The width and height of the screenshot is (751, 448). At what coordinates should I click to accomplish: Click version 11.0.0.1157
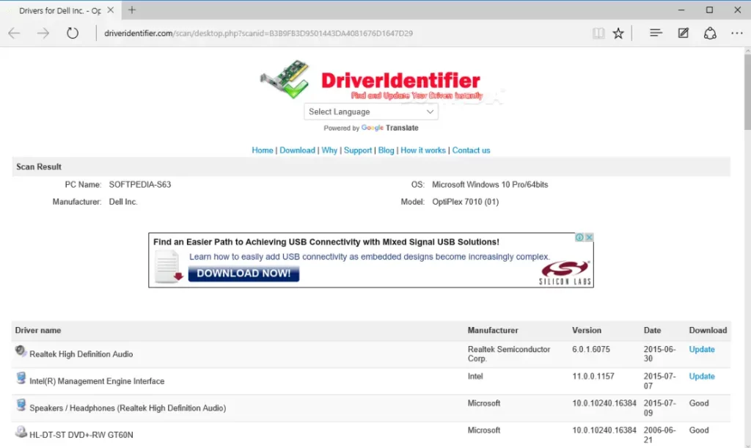[x=593, y=376]
